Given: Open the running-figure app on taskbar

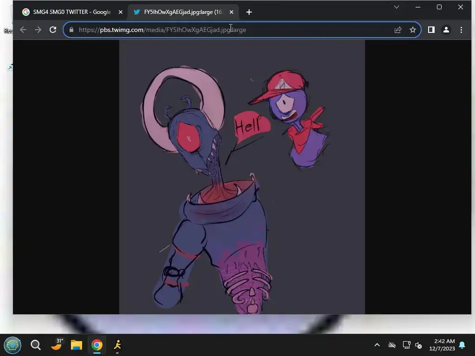Looking at the screenshot, I should coord(117,345).
